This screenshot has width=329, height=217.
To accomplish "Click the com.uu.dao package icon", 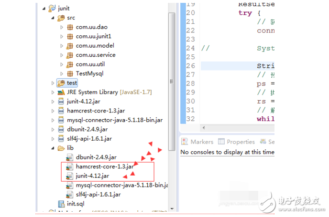I will pos(70,27).
